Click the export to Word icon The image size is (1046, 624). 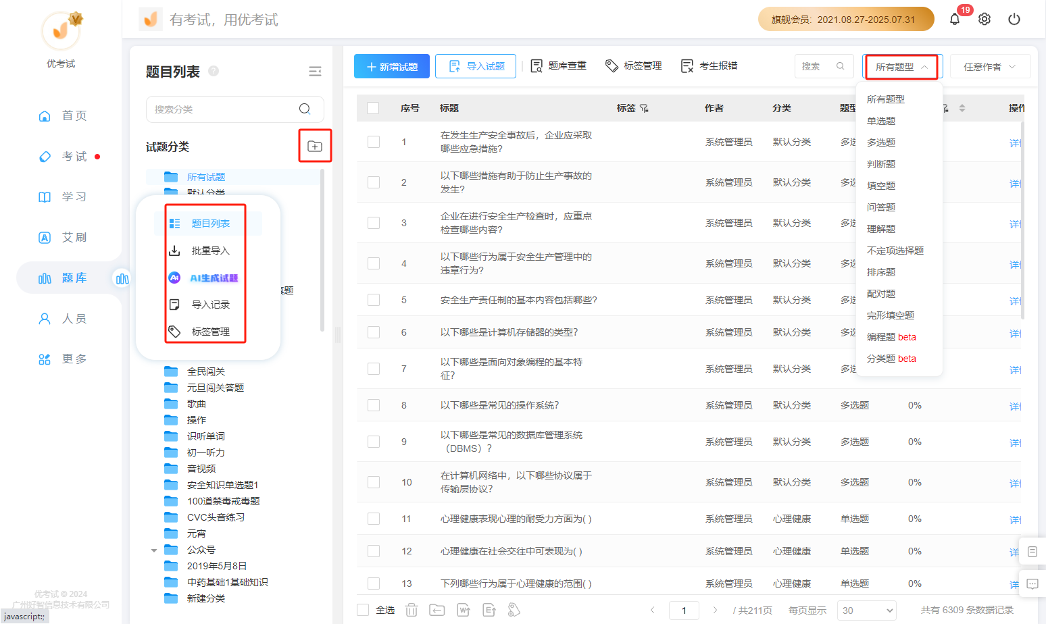coord(464,610)
